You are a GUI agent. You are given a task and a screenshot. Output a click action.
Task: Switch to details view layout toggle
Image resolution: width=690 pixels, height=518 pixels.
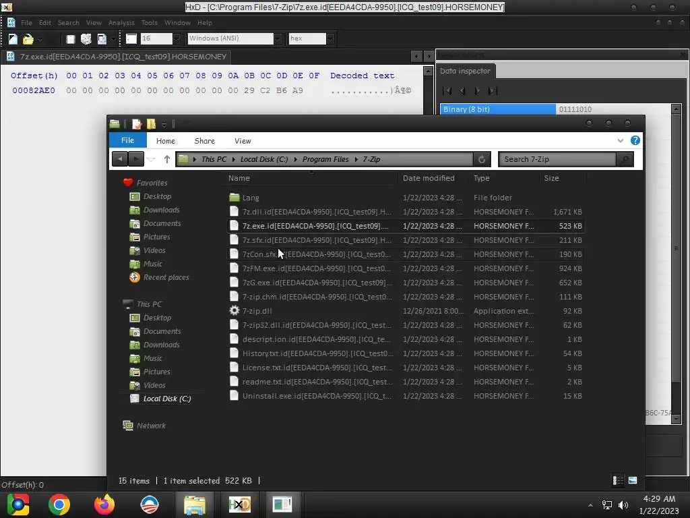618,480
